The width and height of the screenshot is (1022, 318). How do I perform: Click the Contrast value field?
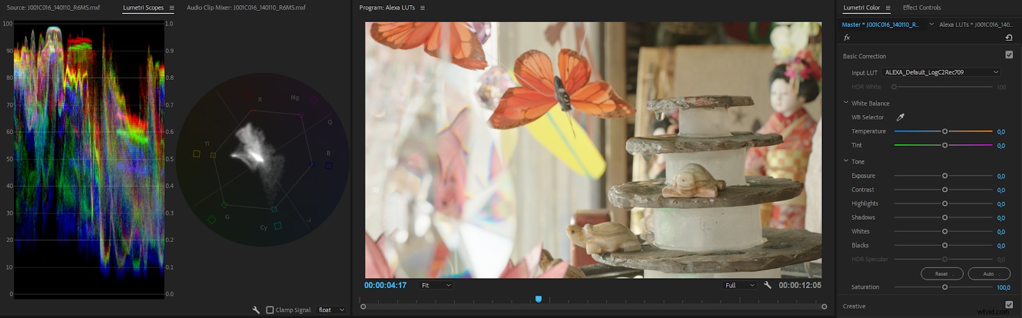click(x=1001, y=190)
